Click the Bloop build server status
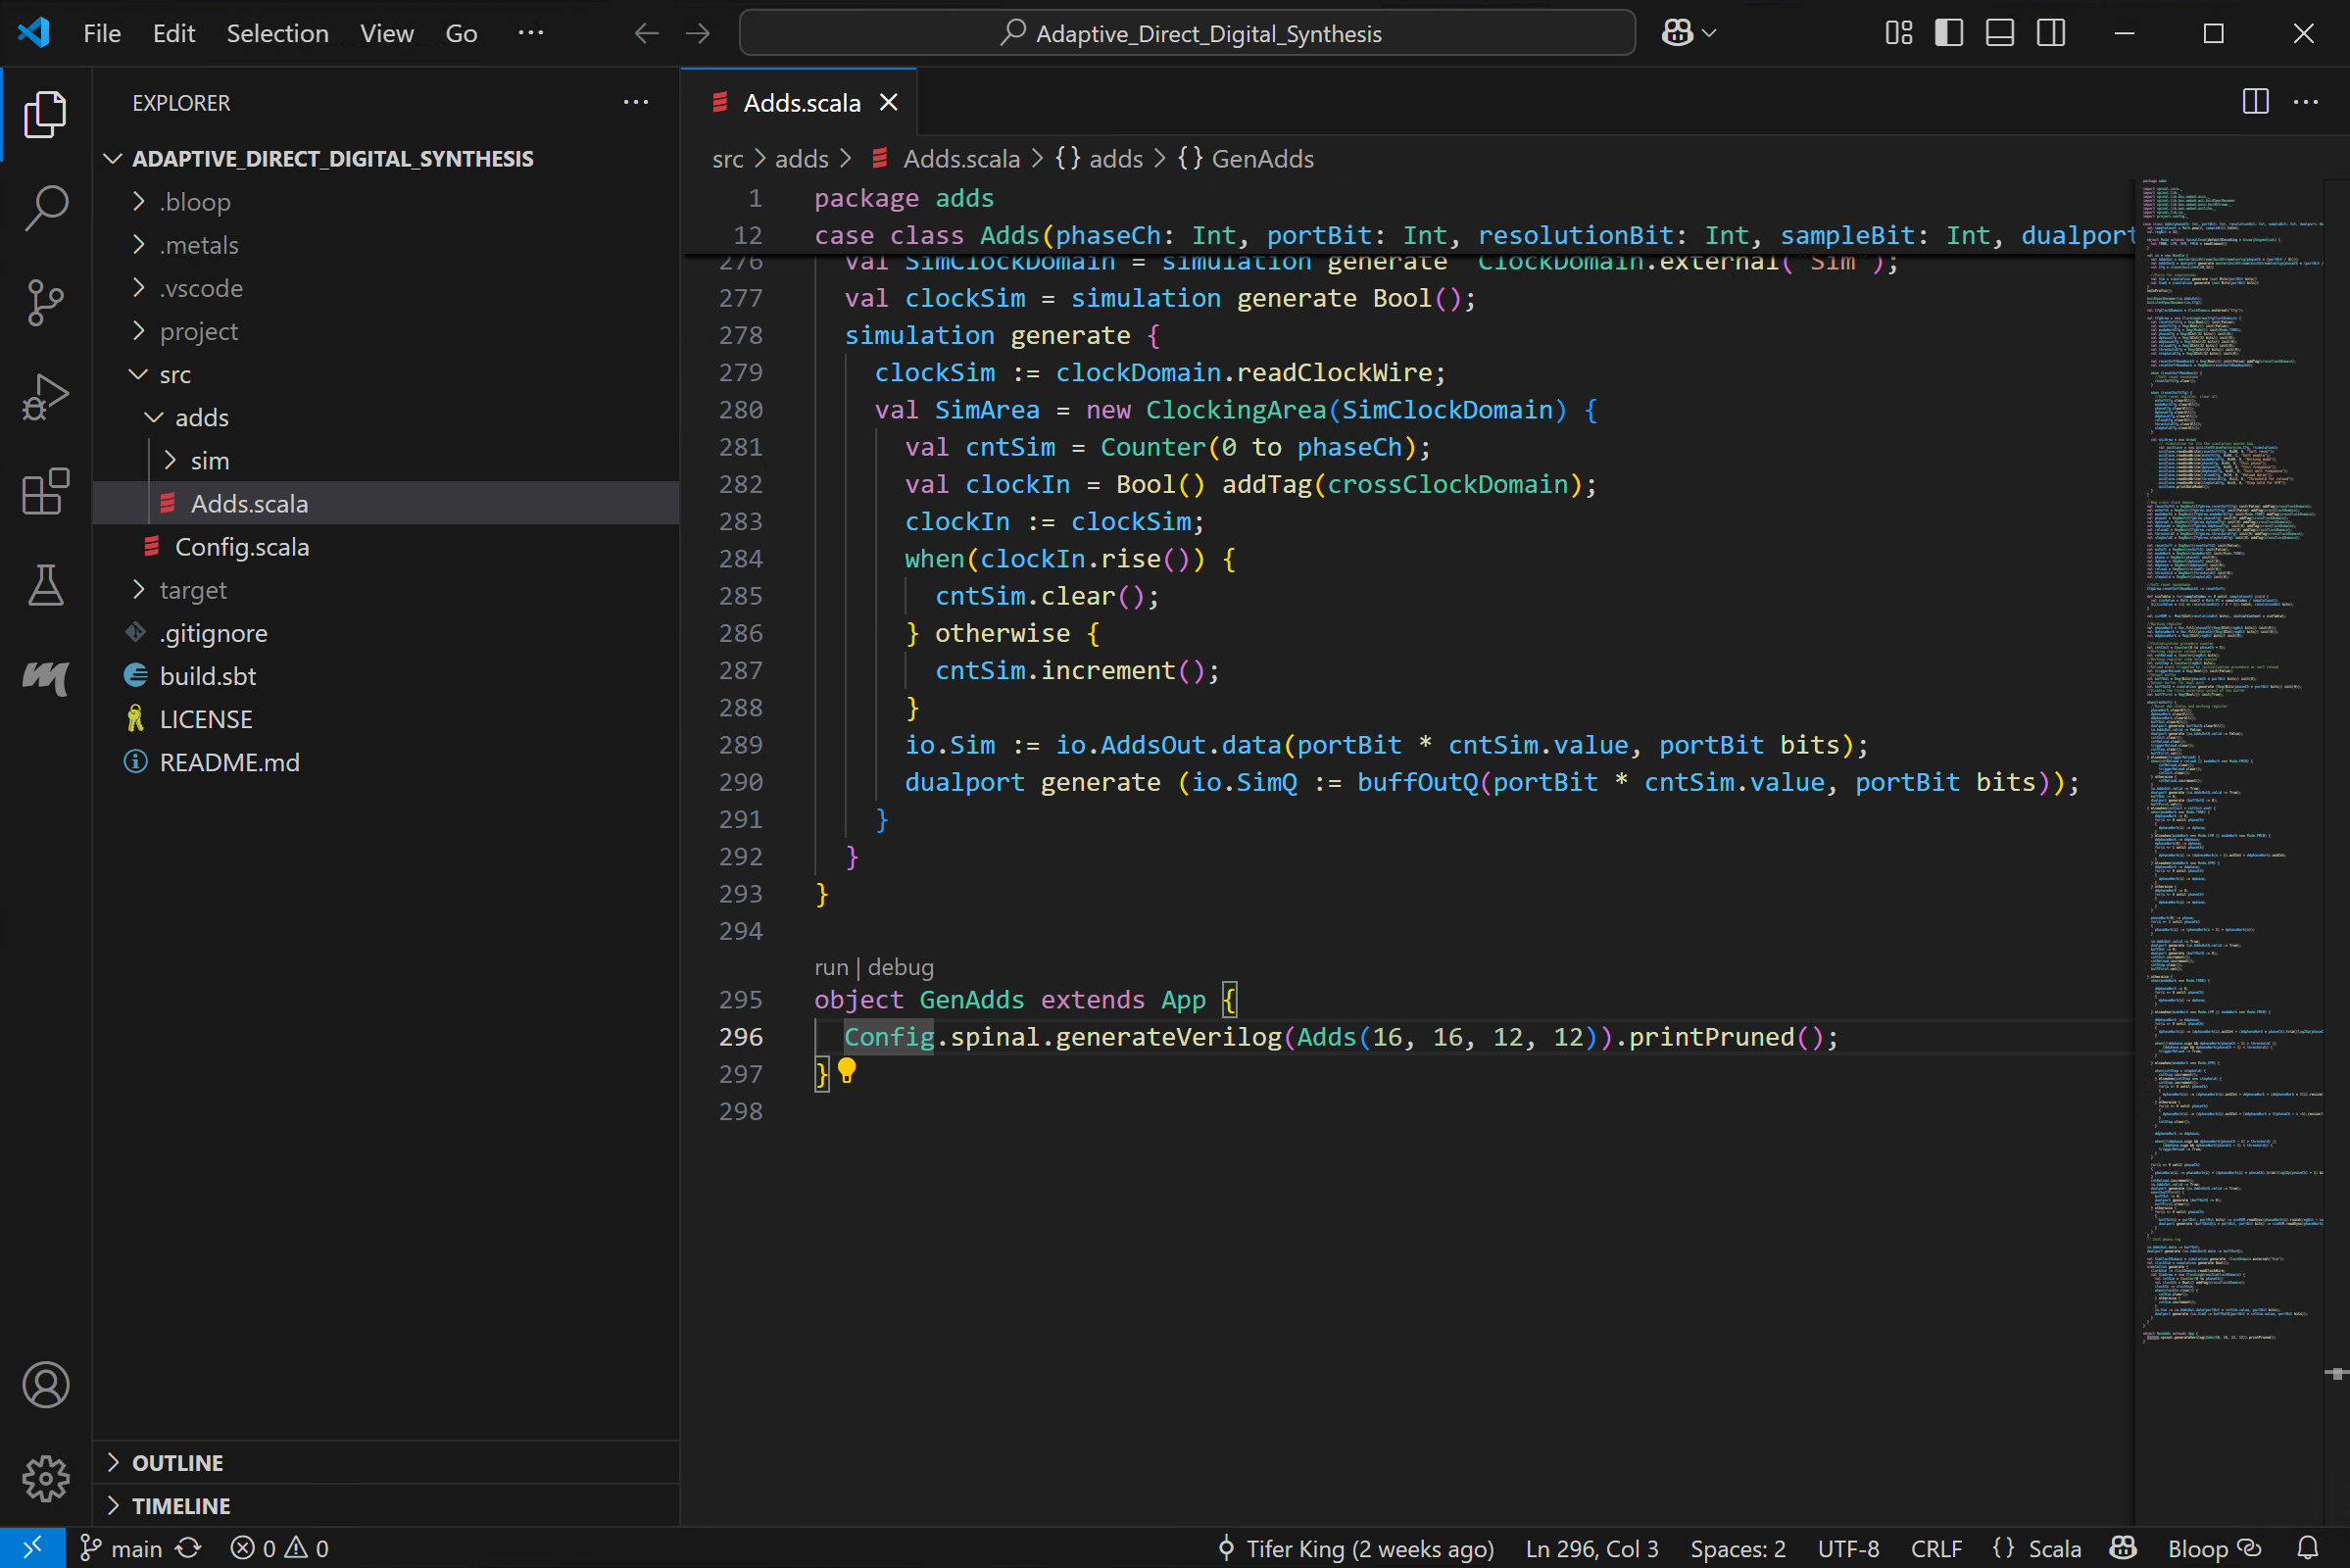 [x=2214, y=1548]
